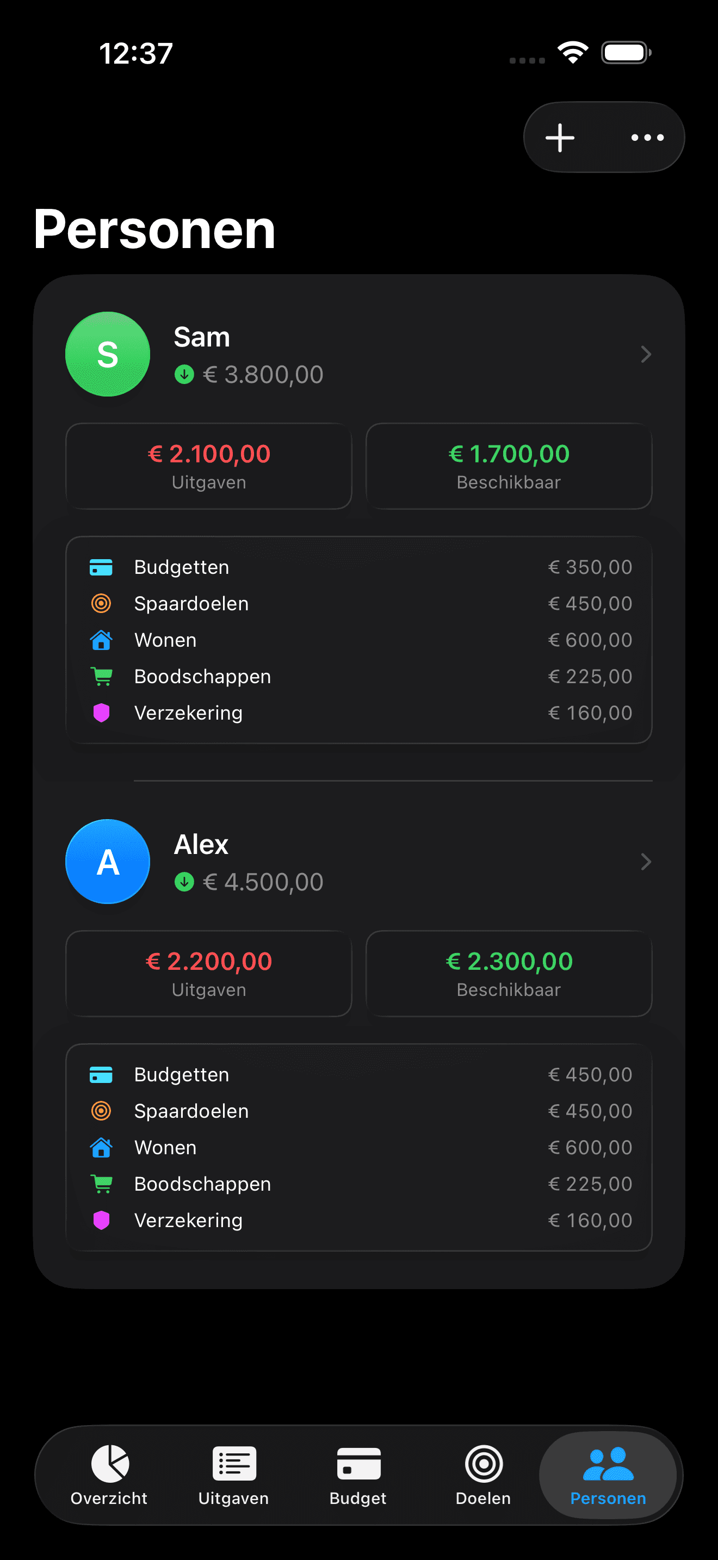Tap the plus add button
The height and width of the screenshot is (1560, 718).
pyautogui.click(x=560, y=138)
